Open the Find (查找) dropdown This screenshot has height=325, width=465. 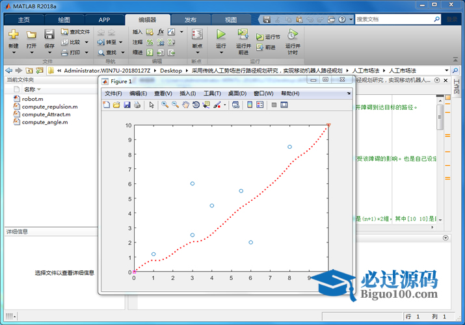tap(122, 53)
